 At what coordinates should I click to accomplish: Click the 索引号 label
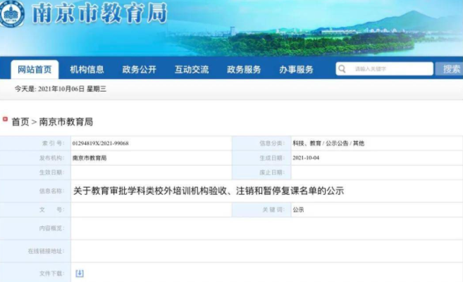[x=53, y=143]
